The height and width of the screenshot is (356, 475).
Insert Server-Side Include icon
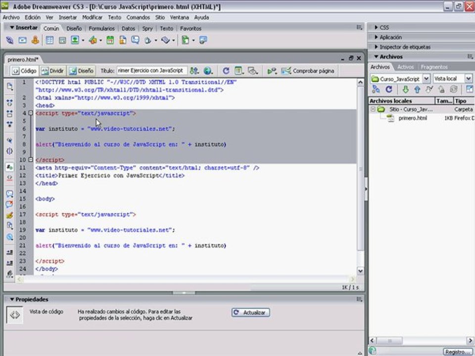(x=123, y=40)
